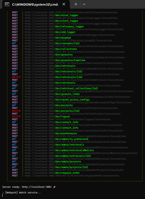Click the /dev/edd_logger endpoint URL
145x199 pixels.
(50, 32)
